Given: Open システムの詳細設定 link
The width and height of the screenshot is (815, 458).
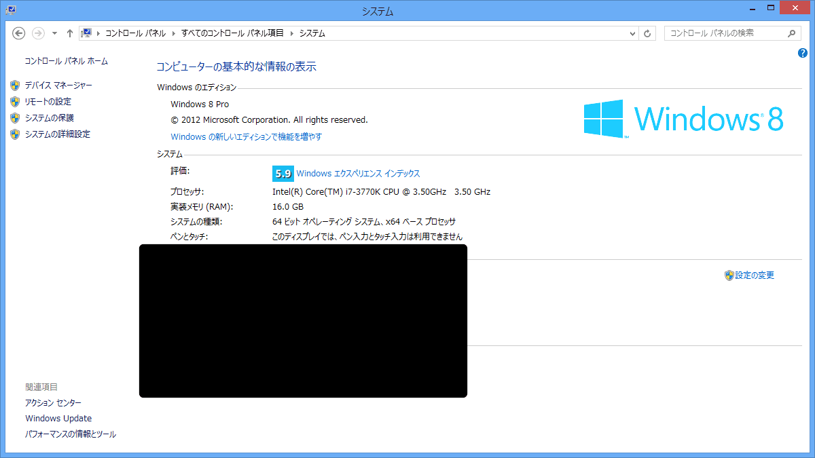Looking at the screenshot, I should click(57, 134).
